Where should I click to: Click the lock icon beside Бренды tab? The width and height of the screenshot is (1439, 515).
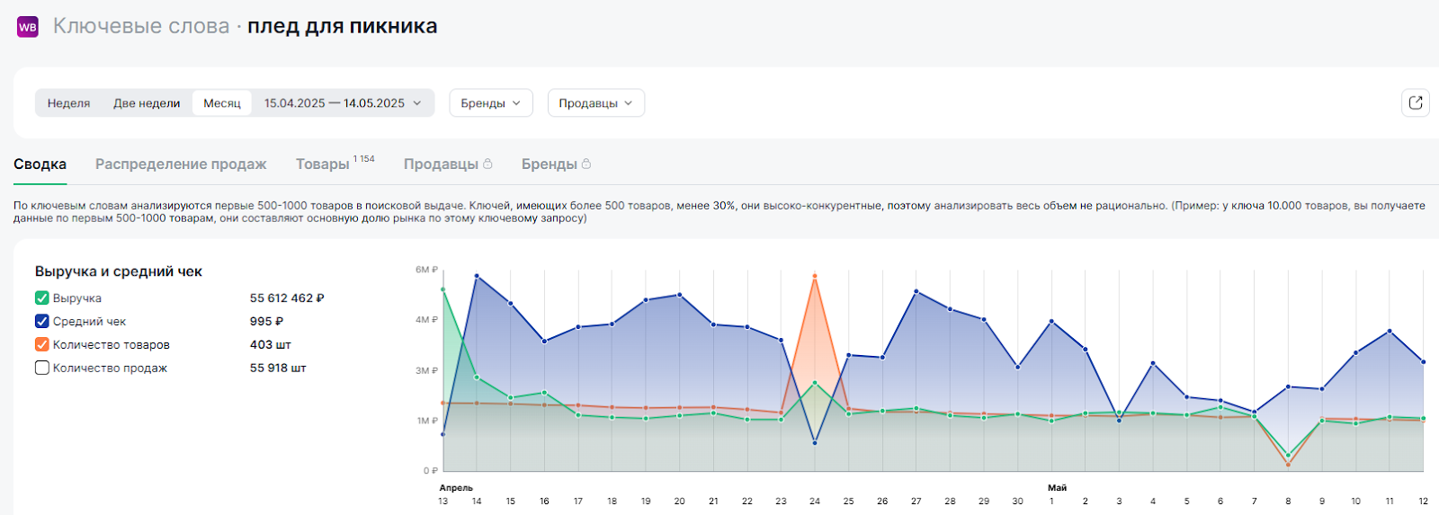coord(586,164)
